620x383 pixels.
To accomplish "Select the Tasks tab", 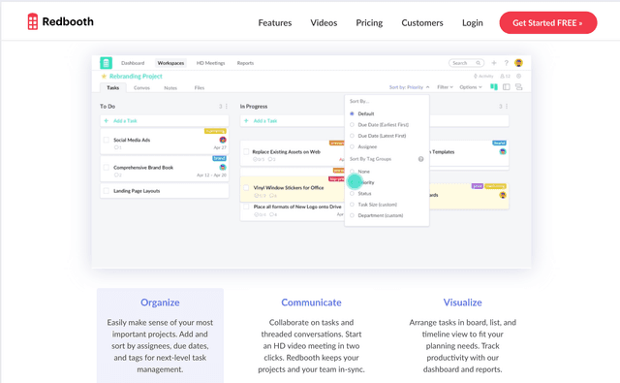I will [x=112, y=87].
